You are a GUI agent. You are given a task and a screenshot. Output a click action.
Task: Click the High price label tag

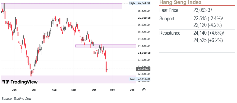tap(132, 3)
